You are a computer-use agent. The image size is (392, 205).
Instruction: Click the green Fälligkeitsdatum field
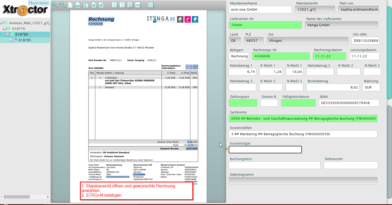tap(299, 103)
